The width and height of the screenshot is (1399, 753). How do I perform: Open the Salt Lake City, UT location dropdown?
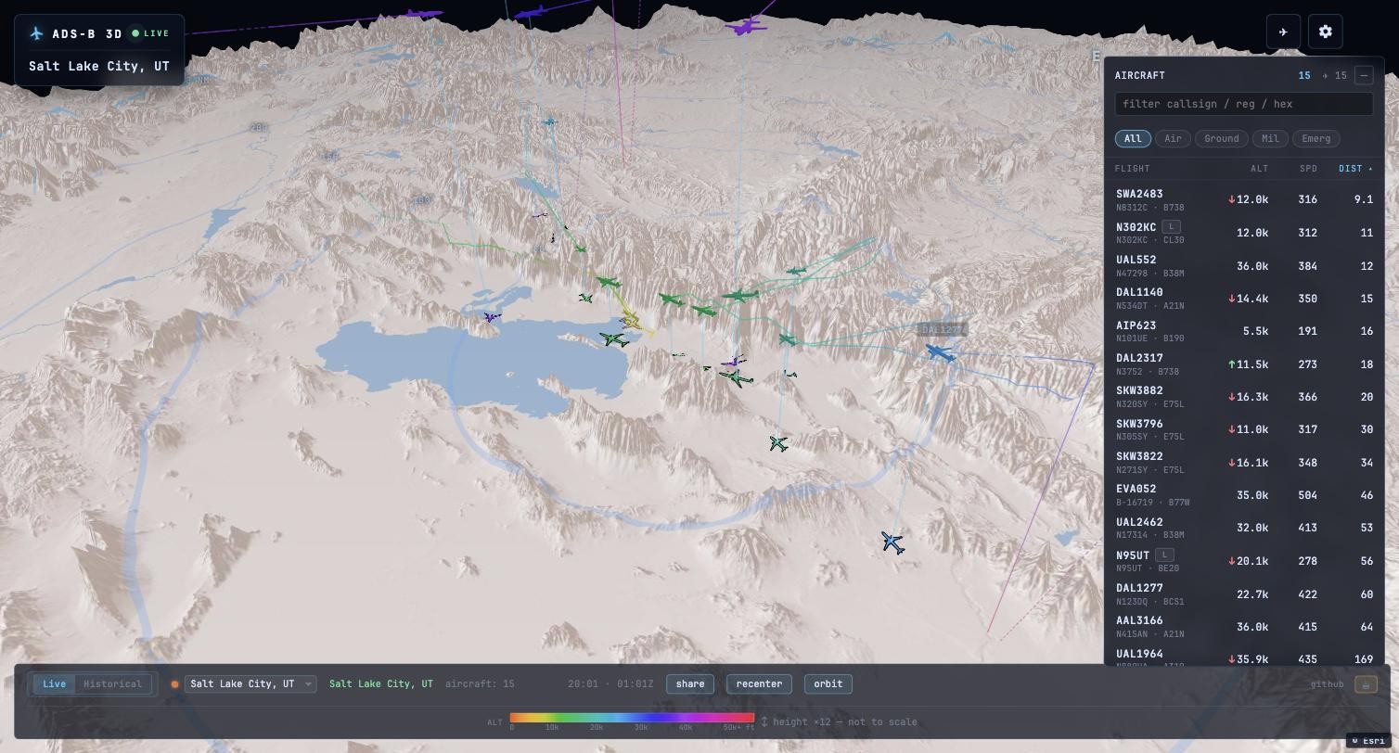[250, 684]
